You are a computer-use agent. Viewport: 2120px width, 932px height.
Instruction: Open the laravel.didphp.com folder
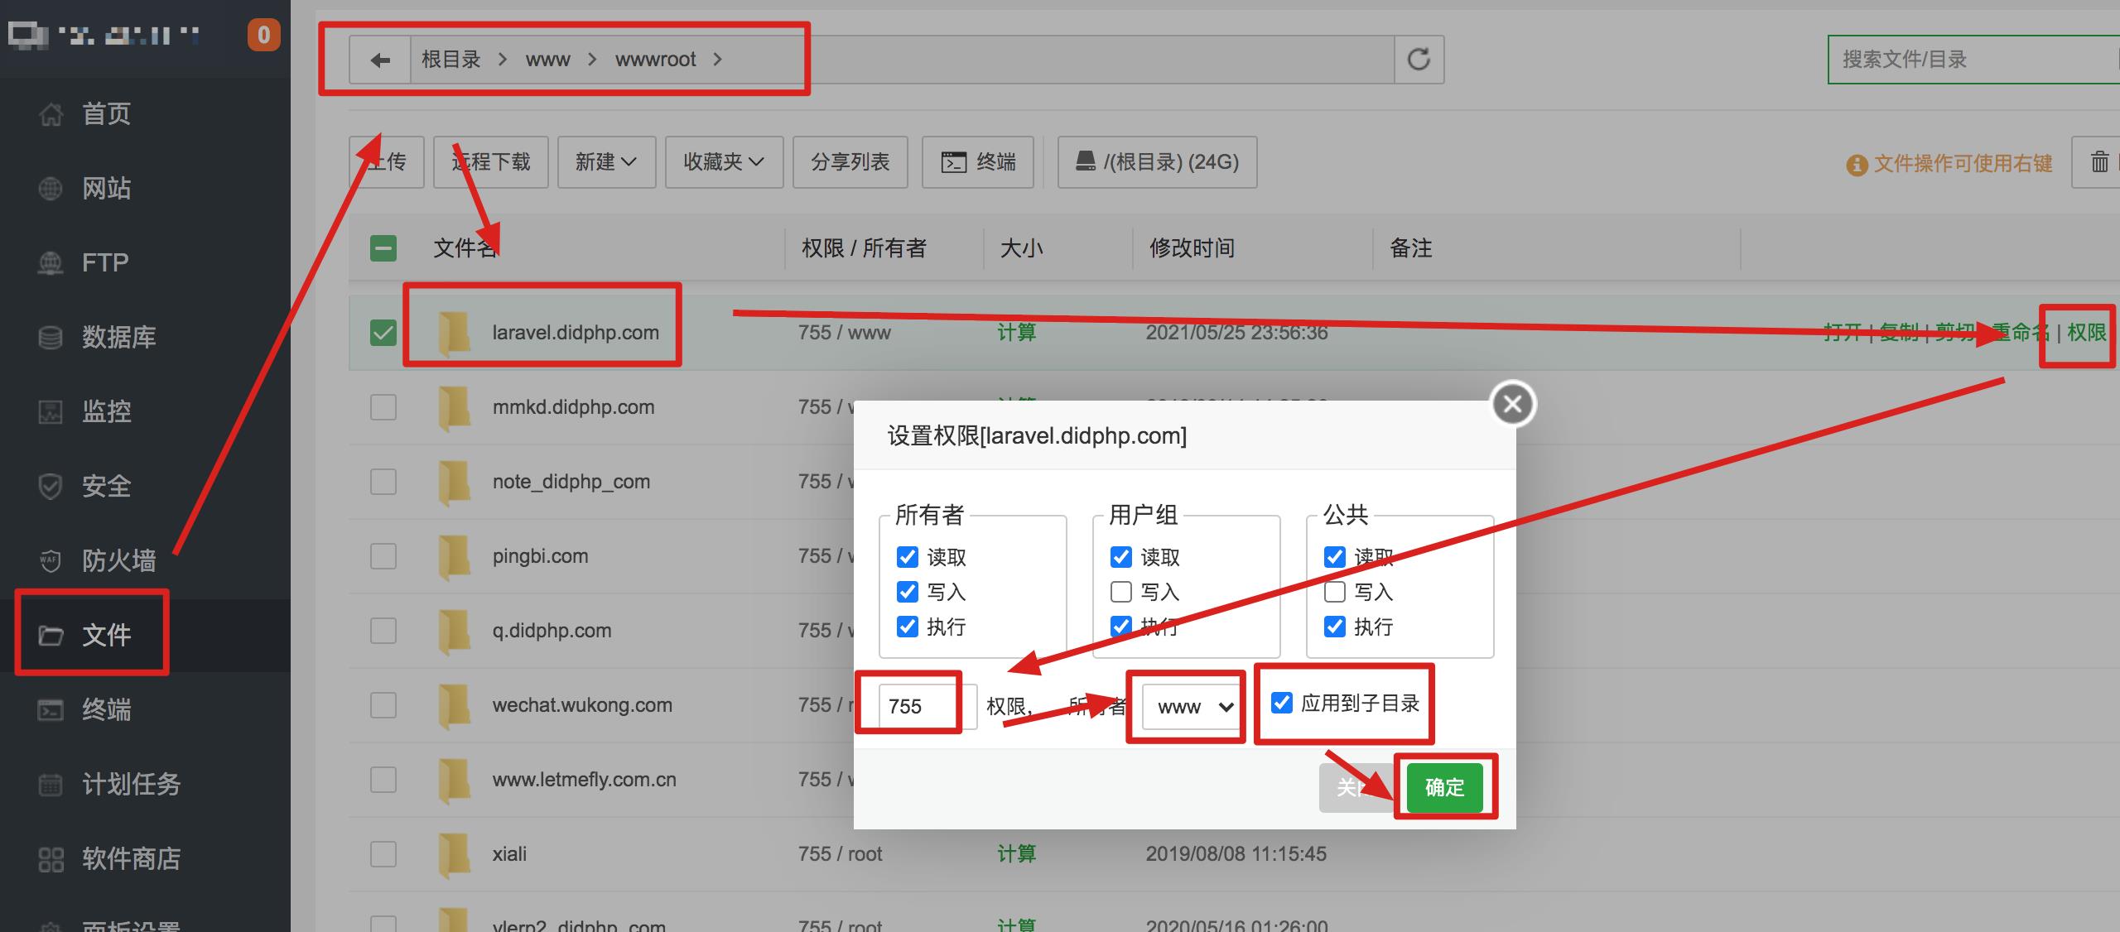576,333
